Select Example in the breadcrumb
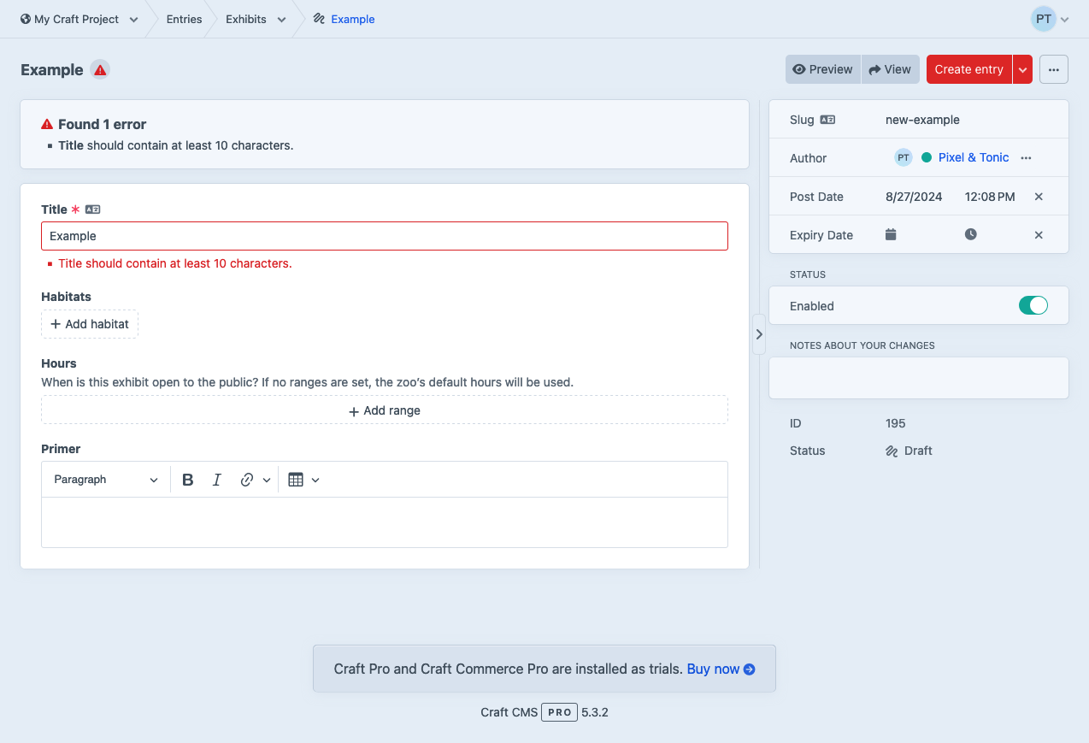Viewport: 1089px width, 743px height. coord(353,19)
